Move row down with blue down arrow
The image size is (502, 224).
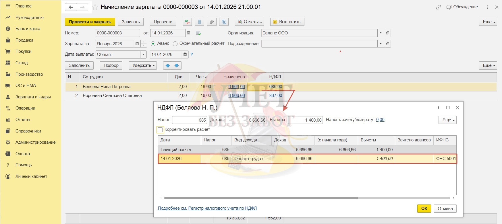(177, 65)
